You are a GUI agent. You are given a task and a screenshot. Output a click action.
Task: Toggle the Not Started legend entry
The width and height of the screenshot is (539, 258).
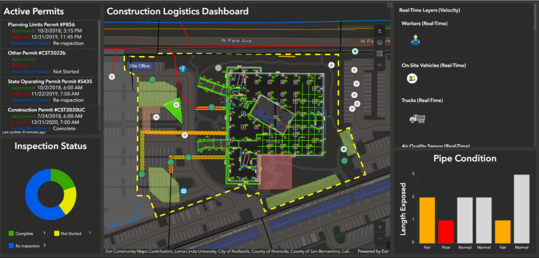click(71, 233)
